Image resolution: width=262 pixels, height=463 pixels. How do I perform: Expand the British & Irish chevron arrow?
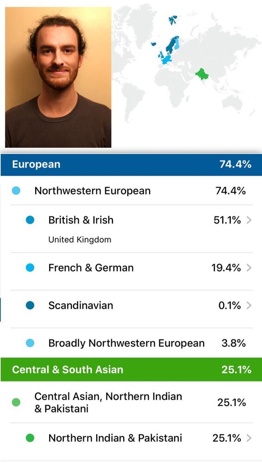click(x=249, y=220)
